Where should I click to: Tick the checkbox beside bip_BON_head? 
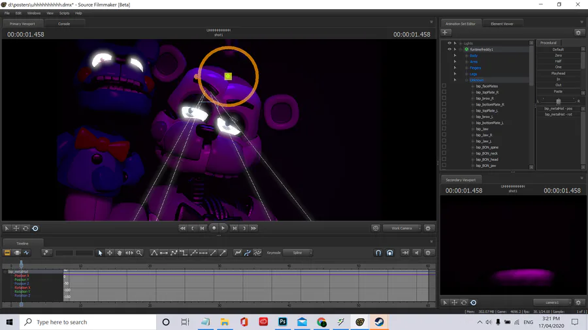coord(444,159)
